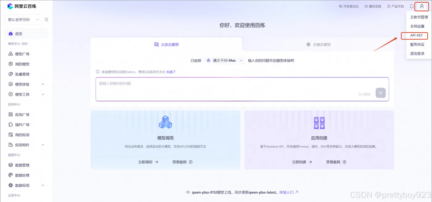432x202 pixels.
Task: Click 立即创建 under 应用创建
Action: pyautogui.click(x=302, y=162)
